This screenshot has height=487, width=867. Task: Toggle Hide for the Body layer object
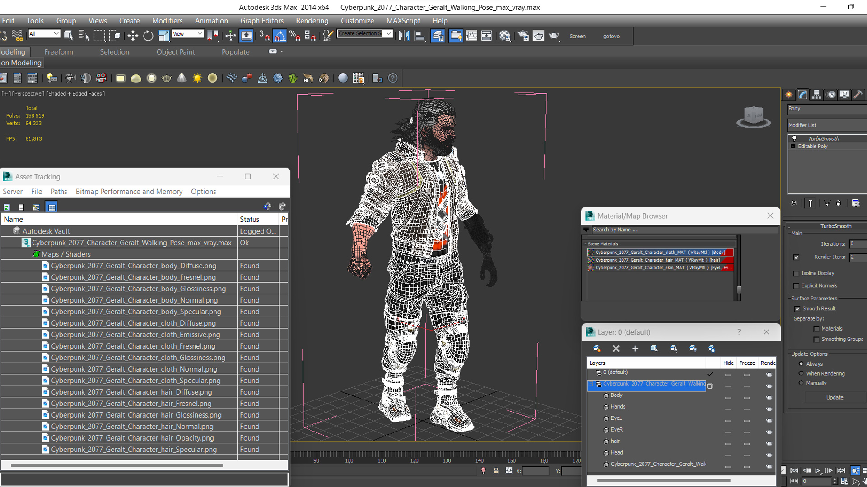click(x=728, y=398)
